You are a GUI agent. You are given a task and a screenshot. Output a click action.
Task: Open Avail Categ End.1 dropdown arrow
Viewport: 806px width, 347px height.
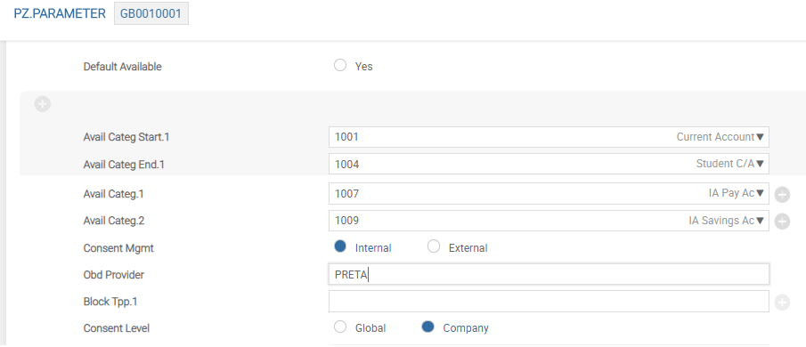760,164
